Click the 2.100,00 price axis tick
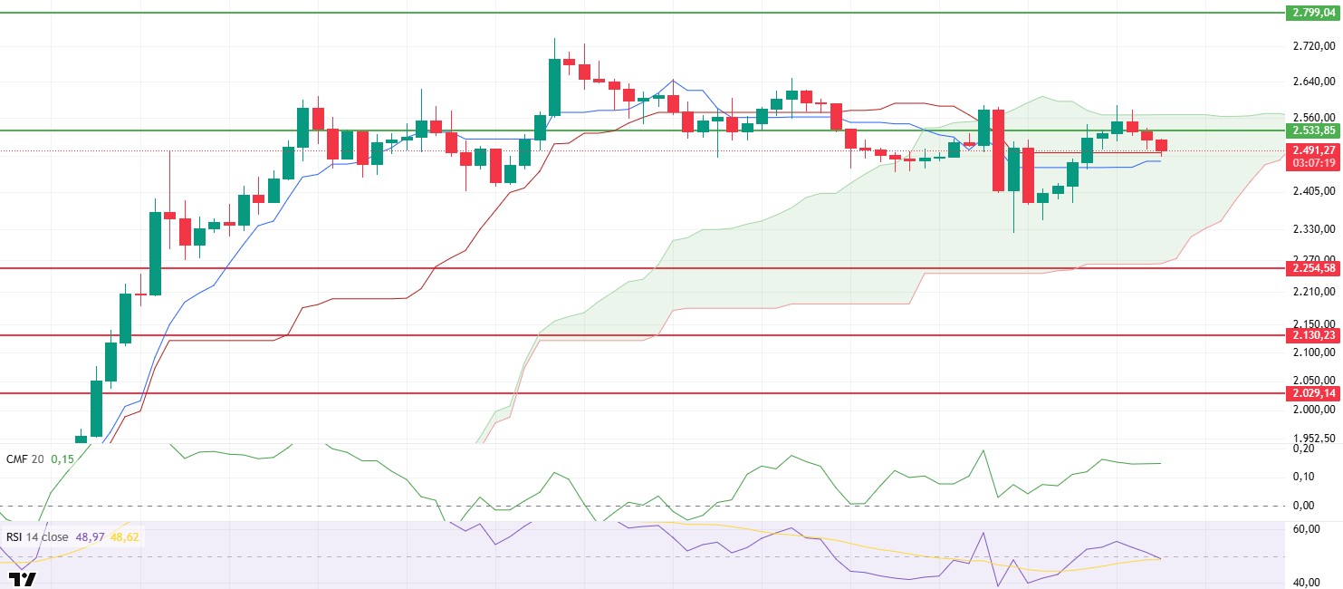Image resolution: width=1343 pixels, height=589 pixels. pyautogui.click(x=1316, y=352)
